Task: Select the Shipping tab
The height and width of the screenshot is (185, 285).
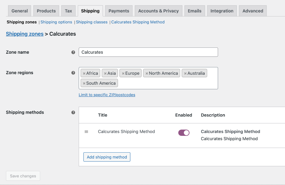Action: point(90,11)
